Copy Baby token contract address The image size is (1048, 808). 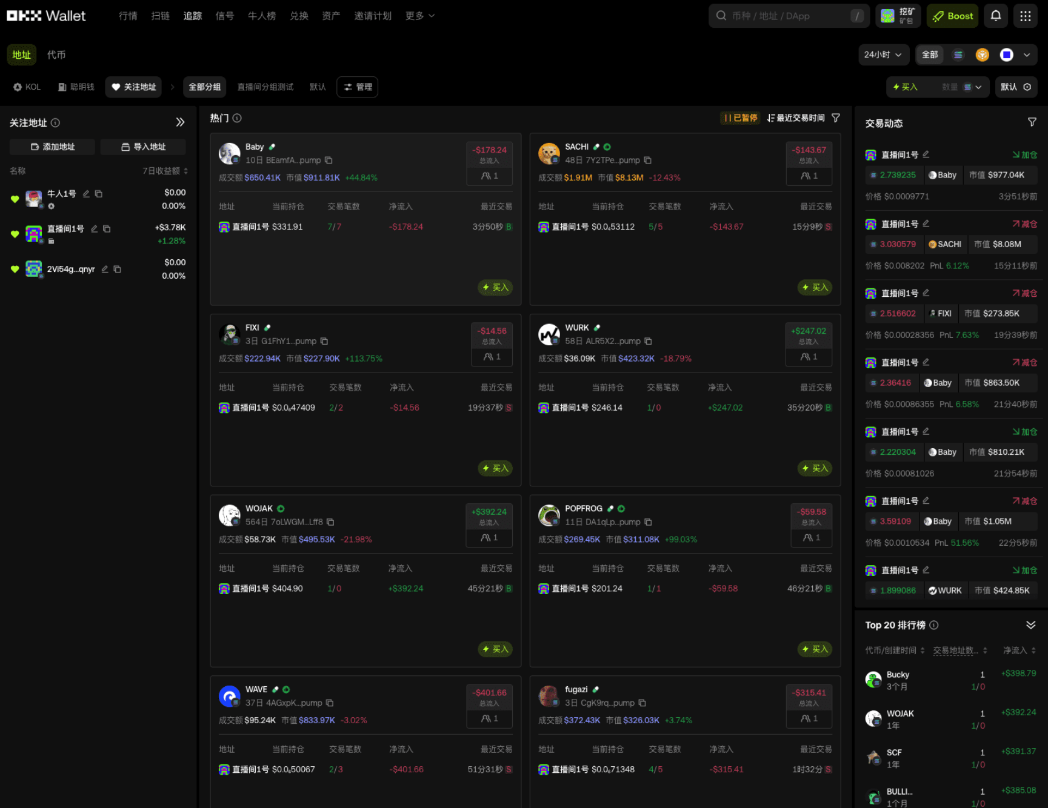[329, 160]
